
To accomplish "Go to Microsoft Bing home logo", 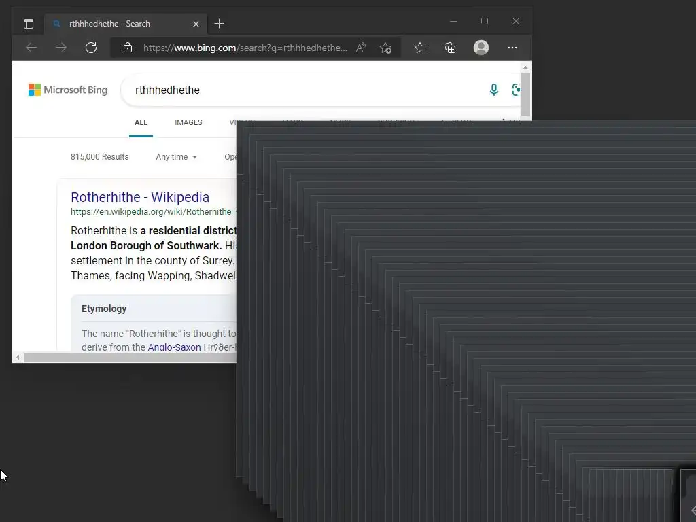I will pos(68,90).
